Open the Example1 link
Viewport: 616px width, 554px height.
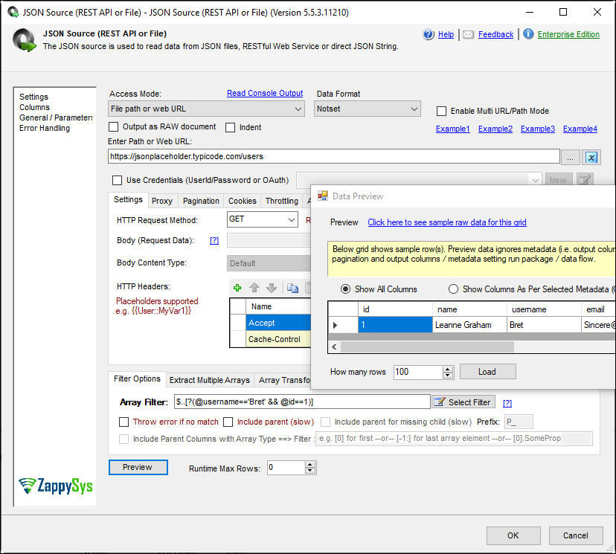(x=452, y=129)
